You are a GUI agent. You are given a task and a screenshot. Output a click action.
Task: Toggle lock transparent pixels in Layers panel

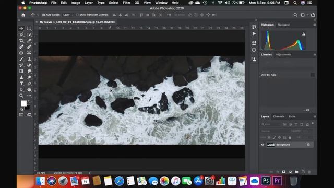point(269,138)
